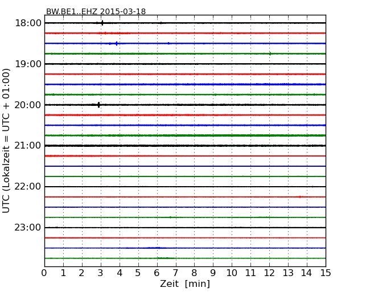Click the x-axis tick label "0"
The height and width of the screenshot is (296, 370).
pyautogui.click(x=44, y=273)
